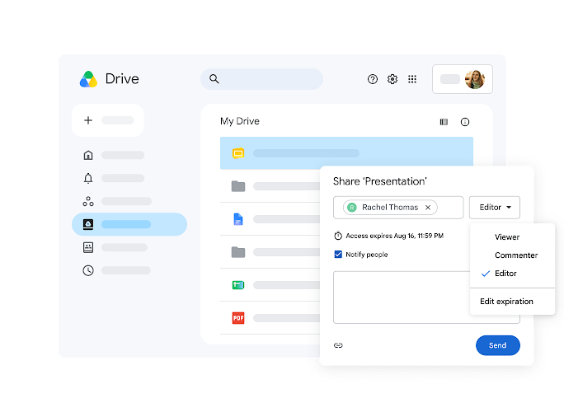Select the highlighted My Drive sidebar item
Image resolution: width=564 pixels, height=412 pixels.
pos(129,224)
